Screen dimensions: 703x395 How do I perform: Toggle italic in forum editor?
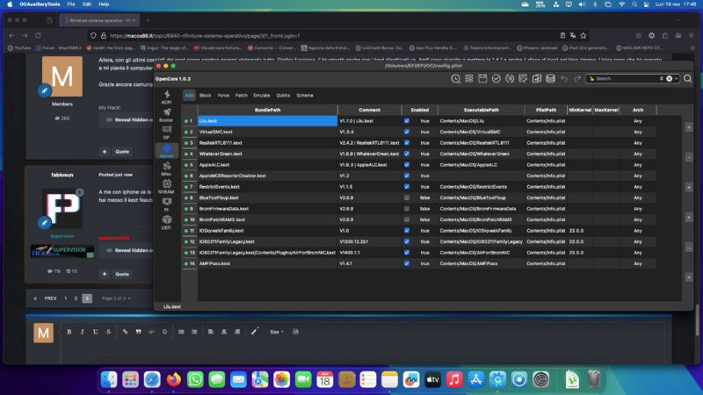pyautogui.click(x=82, y=332)
